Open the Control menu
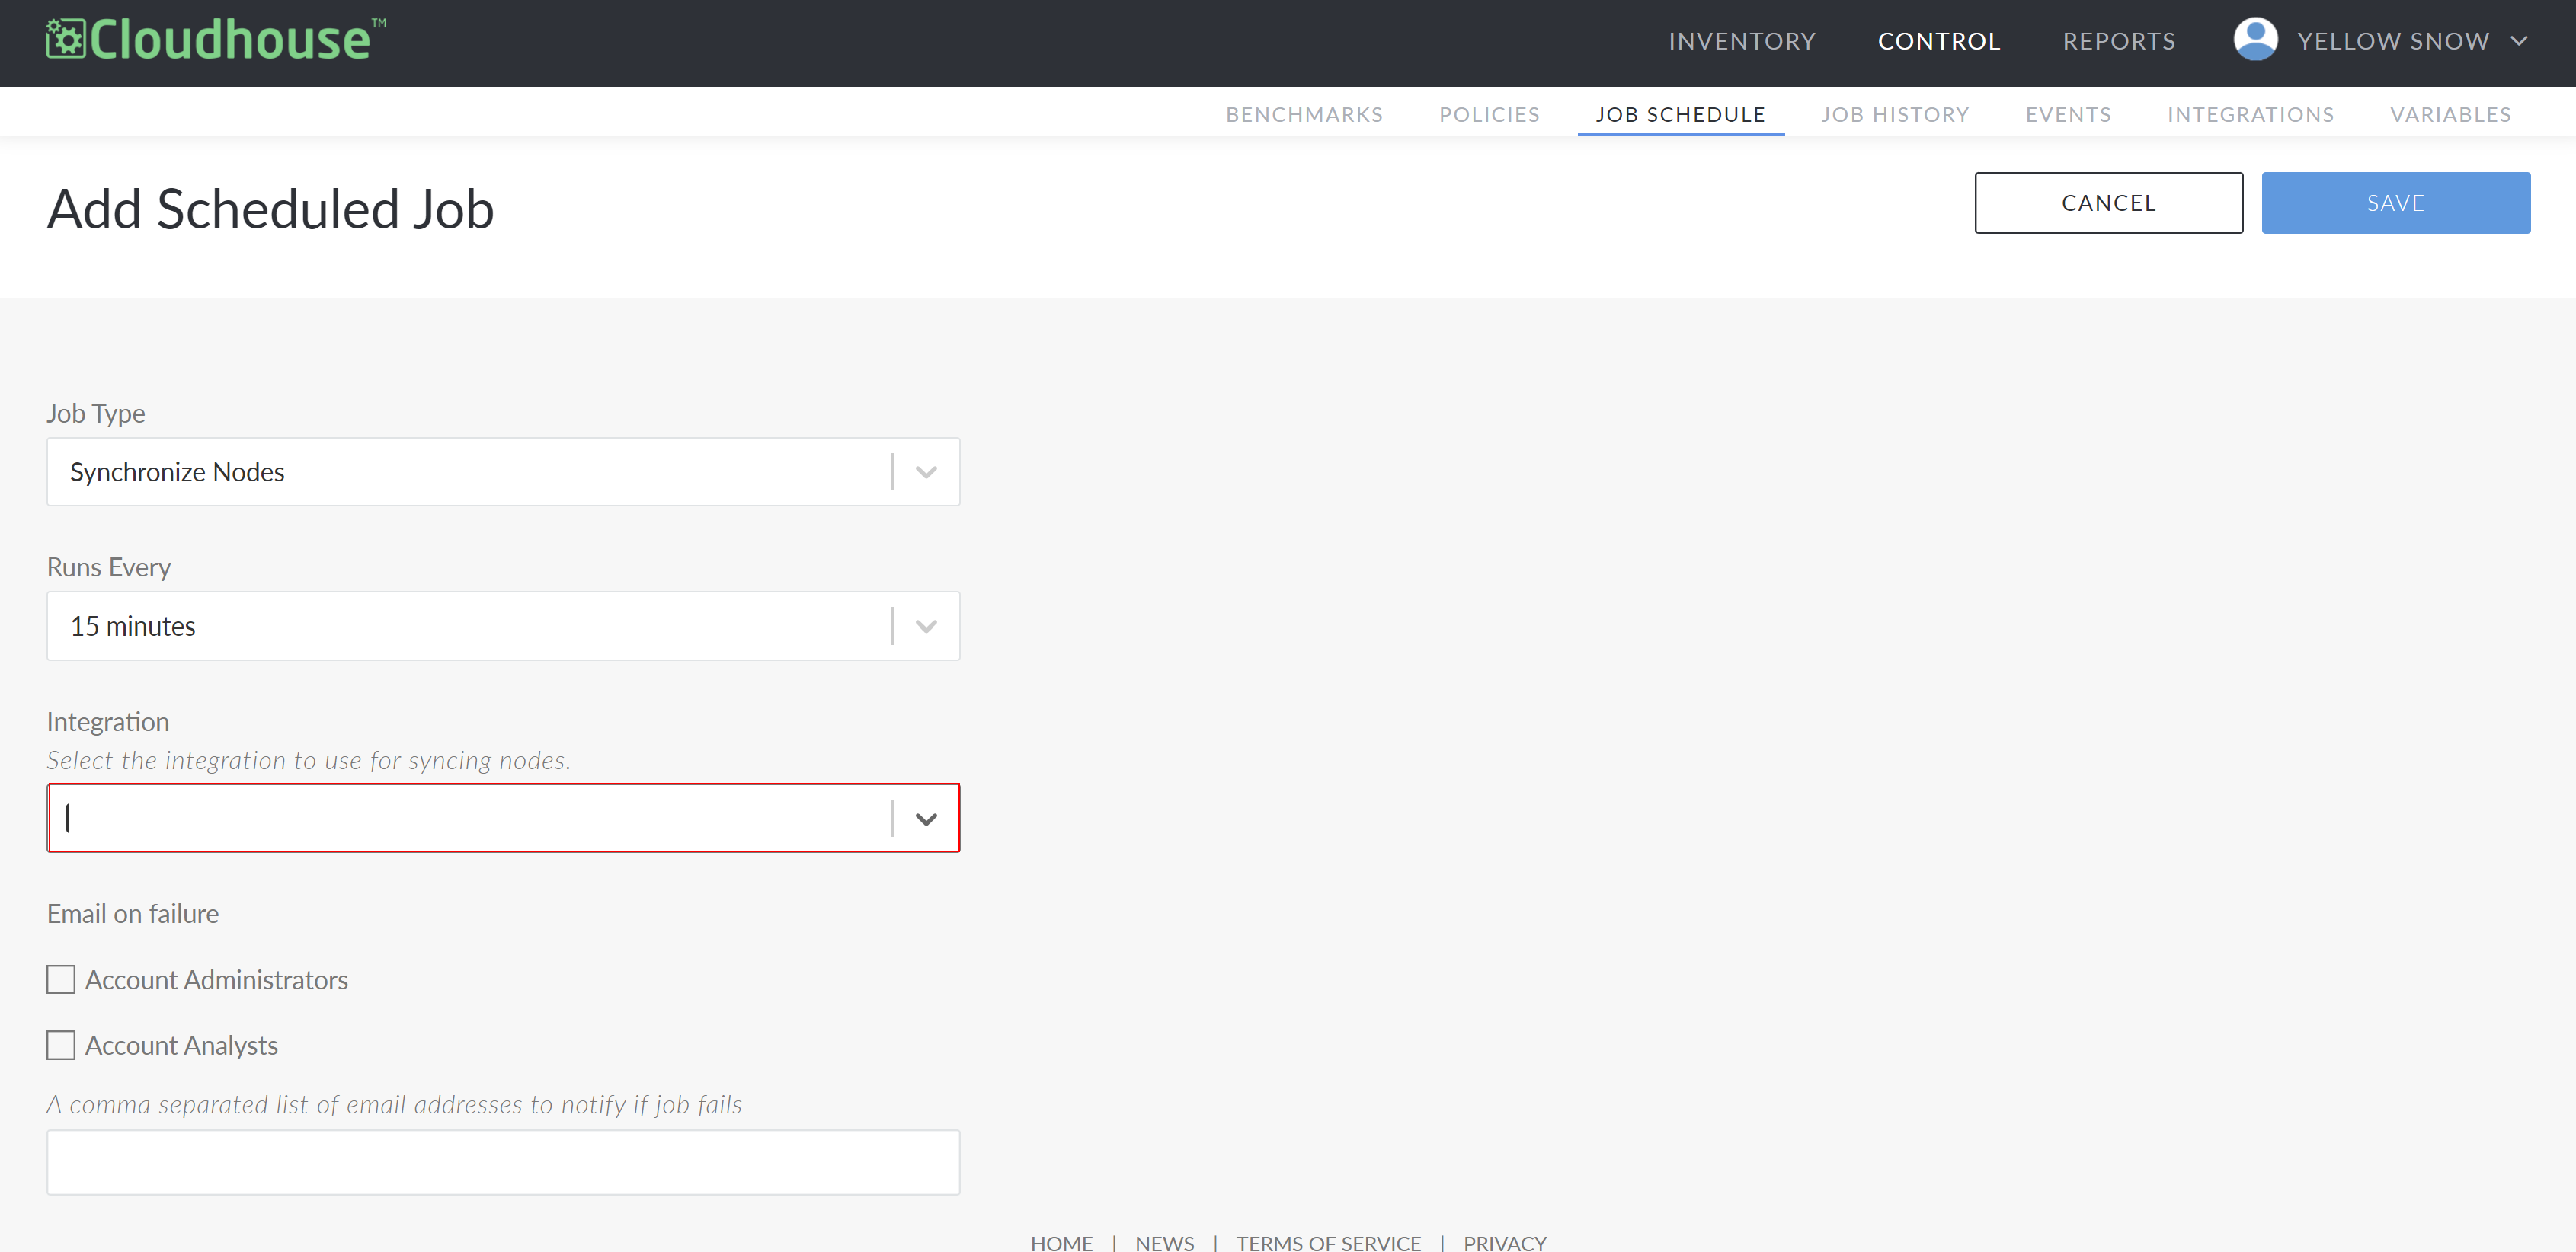Screen dimensions: 2576x1252 pyautogui.click(x=1939, y=41)
